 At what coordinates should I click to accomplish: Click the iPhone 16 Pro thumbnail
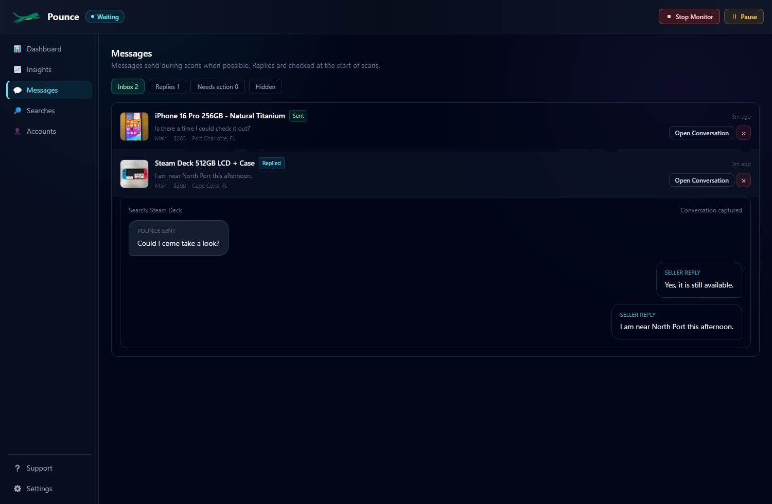pyautogui.click(x=134, y=127)
